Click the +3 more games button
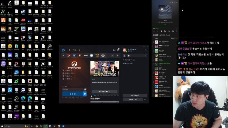 pos(113,55)
